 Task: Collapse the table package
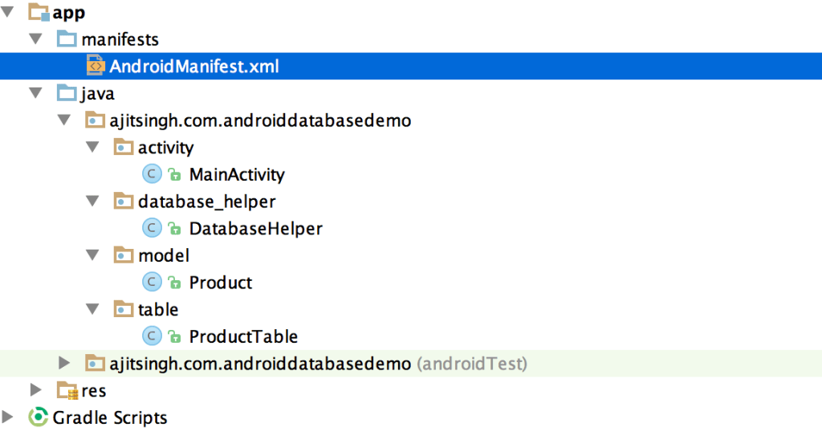93,309
